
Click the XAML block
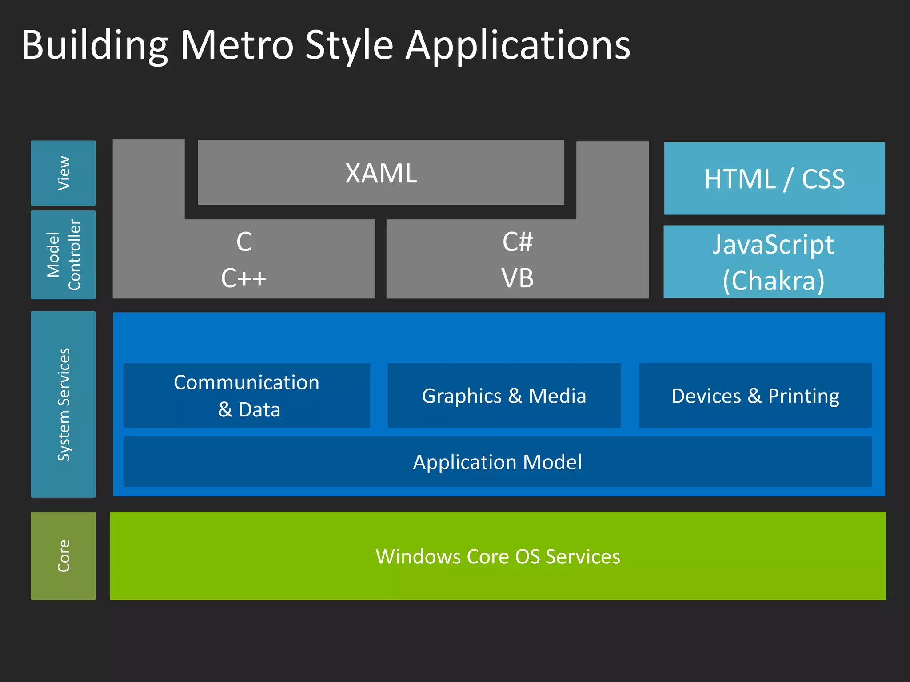tap(381, 173)
